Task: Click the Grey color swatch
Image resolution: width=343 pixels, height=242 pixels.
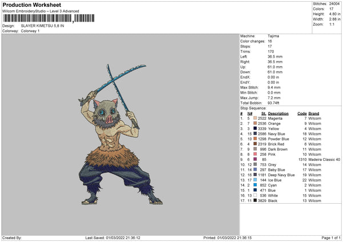Action: 255,164
